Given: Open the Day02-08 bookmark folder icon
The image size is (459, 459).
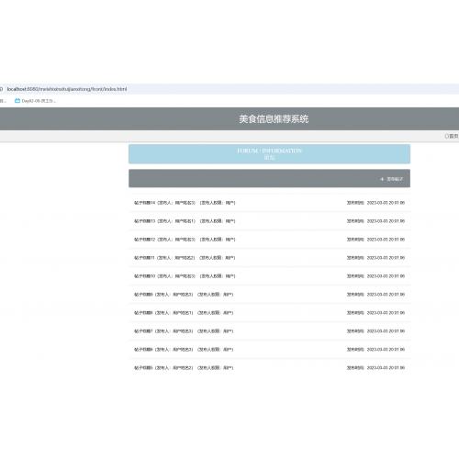Looking at the screenshot, I should pos(17,101).
